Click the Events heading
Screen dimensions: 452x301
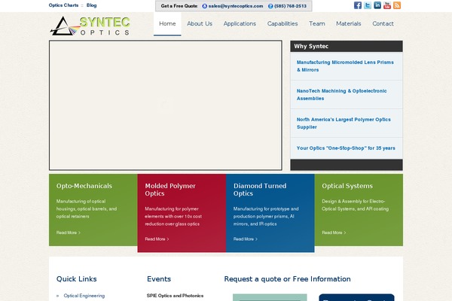159,279
